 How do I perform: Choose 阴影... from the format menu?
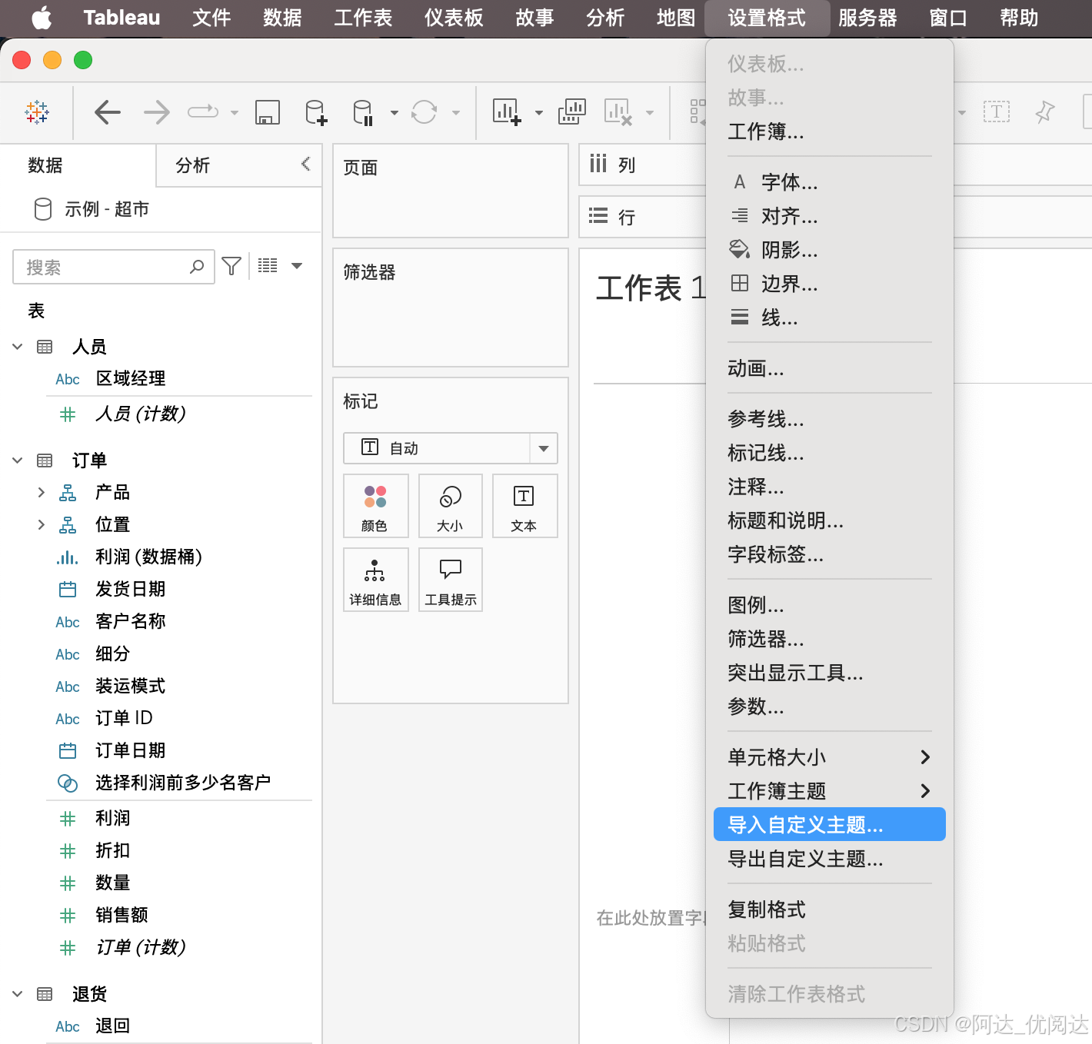pos(829,250)
